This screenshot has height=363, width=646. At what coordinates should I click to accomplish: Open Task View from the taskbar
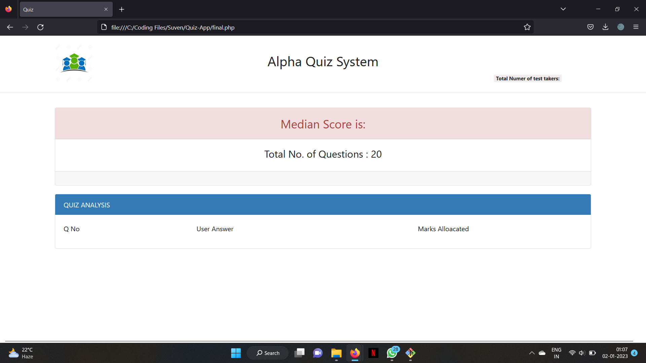click(x=299, y=353)
